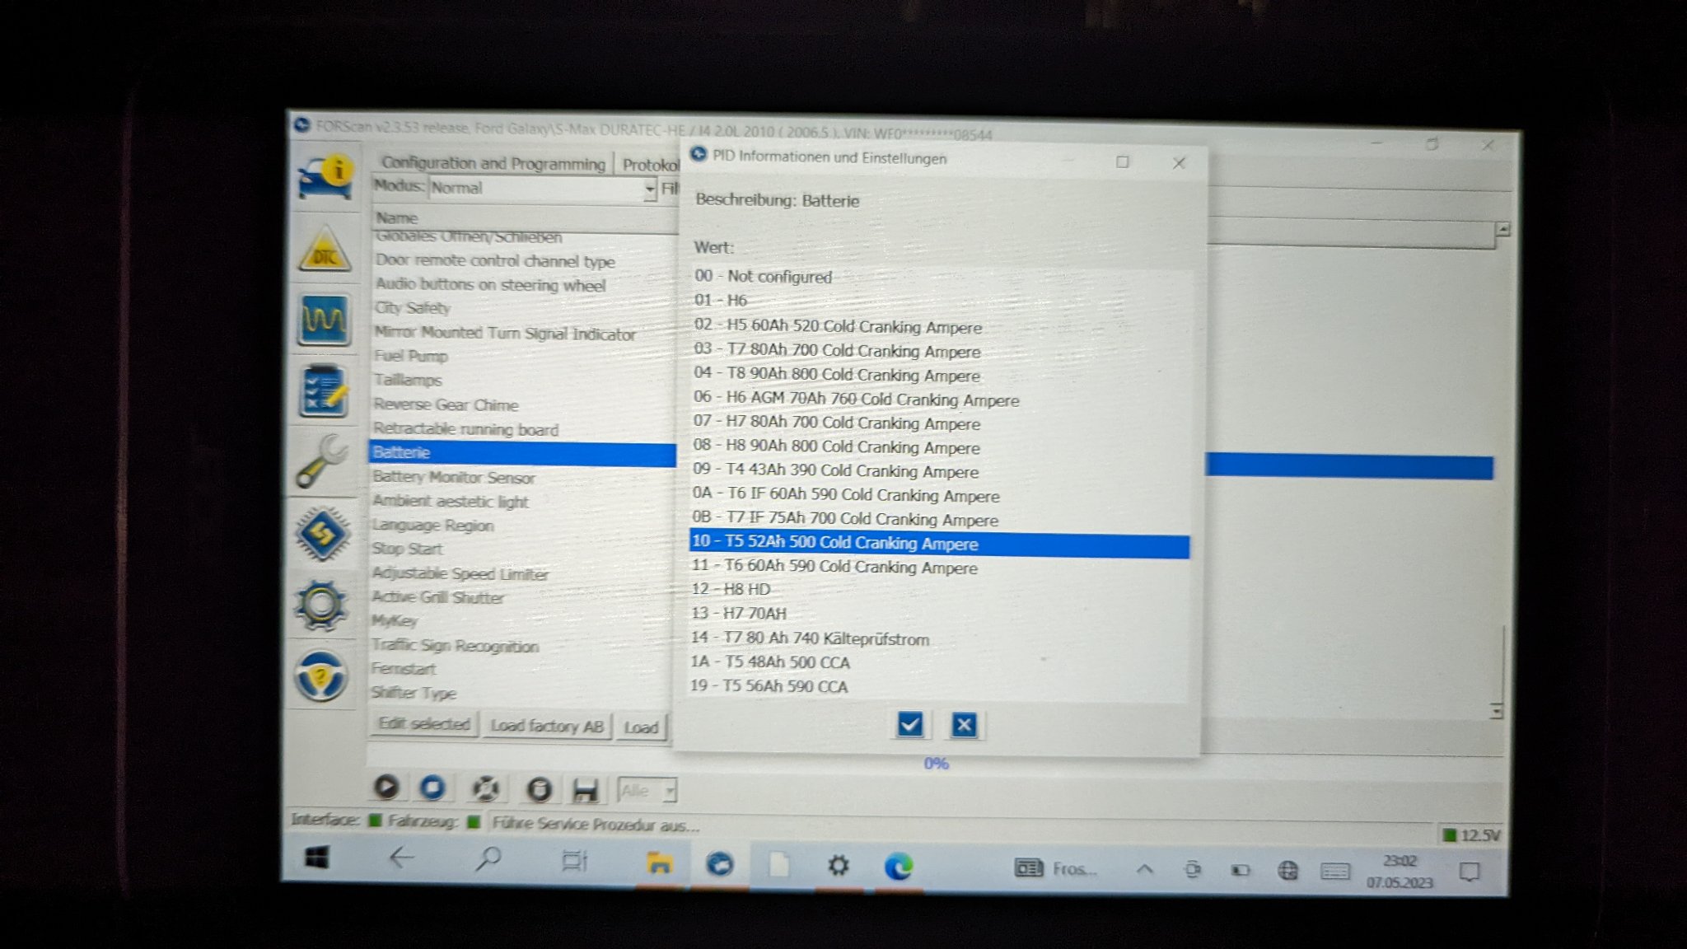Open the gear settings sidebar icon
1687x949 pixels.
[x=322, y=605]
